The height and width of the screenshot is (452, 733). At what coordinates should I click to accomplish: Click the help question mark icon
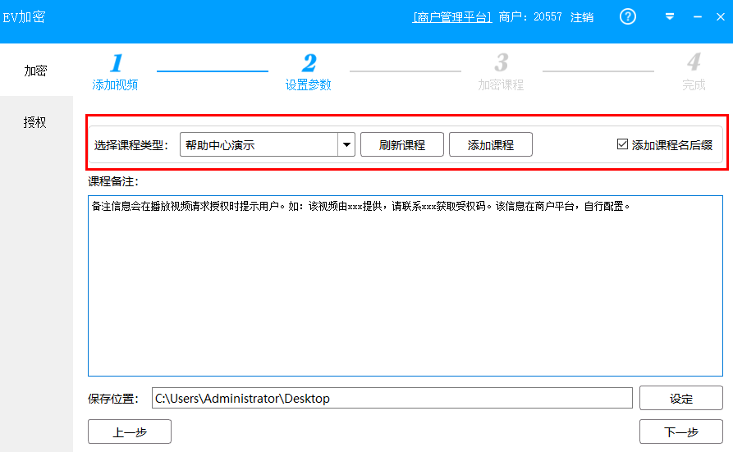pos(628,16)
